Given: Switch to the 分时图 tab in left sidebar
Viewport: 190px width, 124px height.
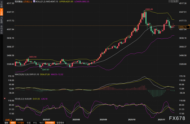Looking at the screenshot, I should pyautogui.click(x=1, y=4).
